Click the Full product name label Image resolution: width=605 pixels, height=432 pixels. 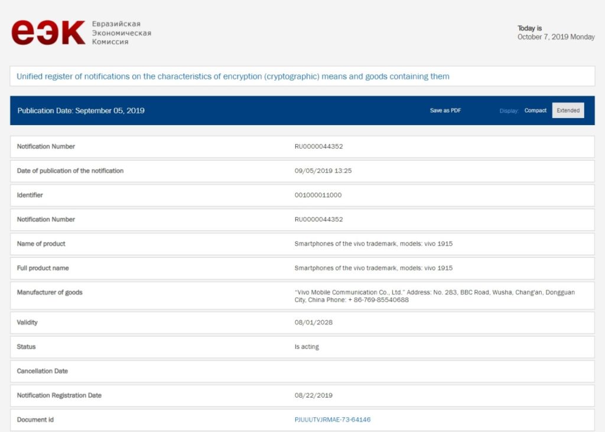point(43,268)
